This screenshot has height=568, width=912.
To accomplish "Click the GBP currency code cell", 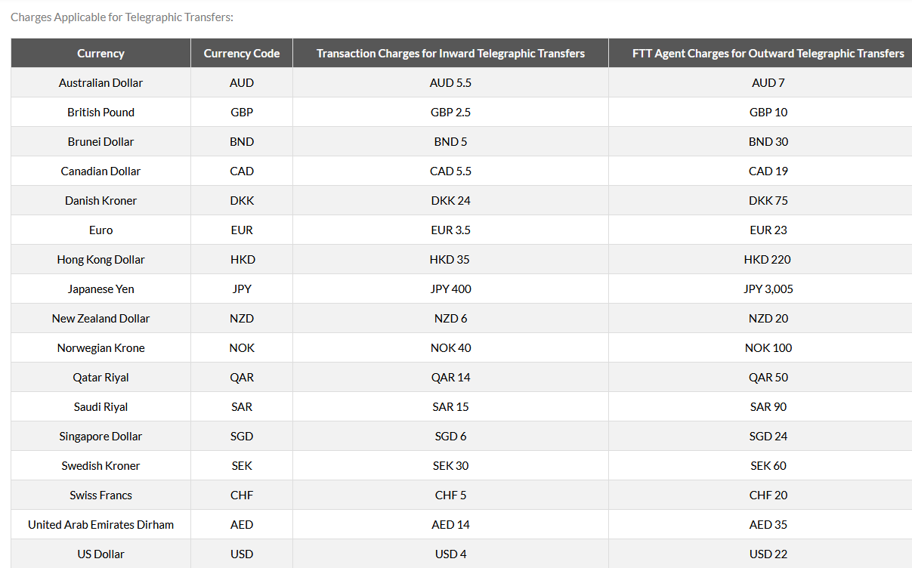I will [242, 113].
